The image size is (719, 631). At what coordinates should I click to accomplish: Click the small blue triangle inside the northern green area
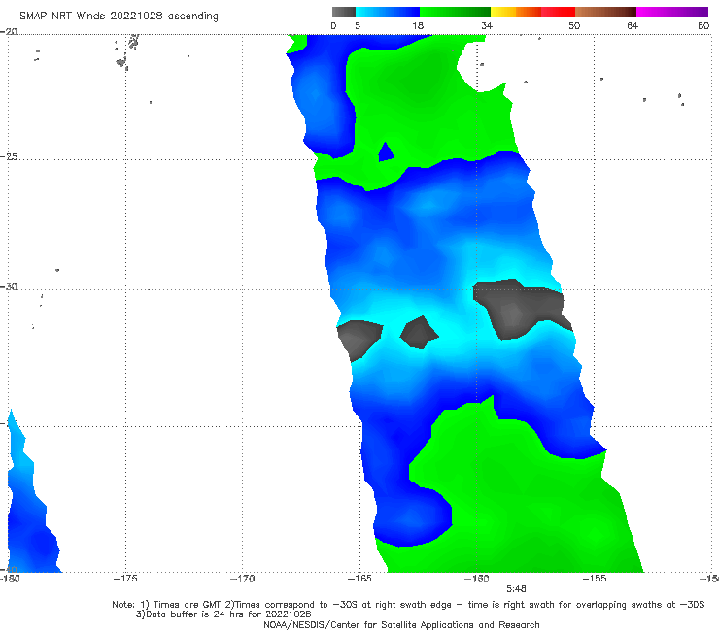[x=386, y=152]
